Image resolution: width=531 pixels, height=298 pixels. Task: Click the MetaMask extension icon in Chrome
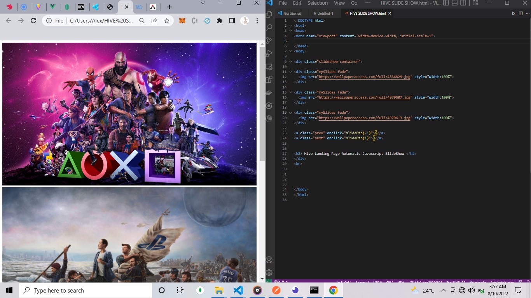[182, 21]
